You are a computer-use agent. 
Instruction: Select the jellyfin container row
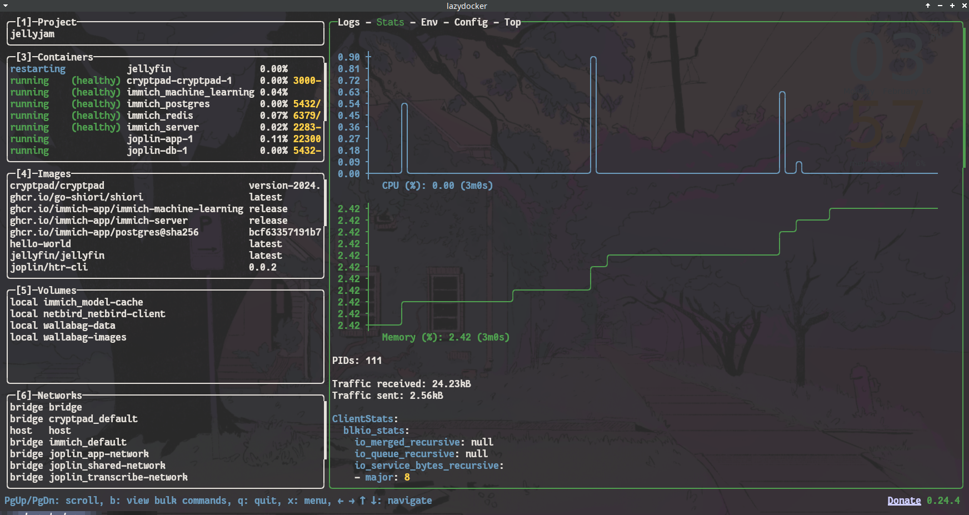166,69
